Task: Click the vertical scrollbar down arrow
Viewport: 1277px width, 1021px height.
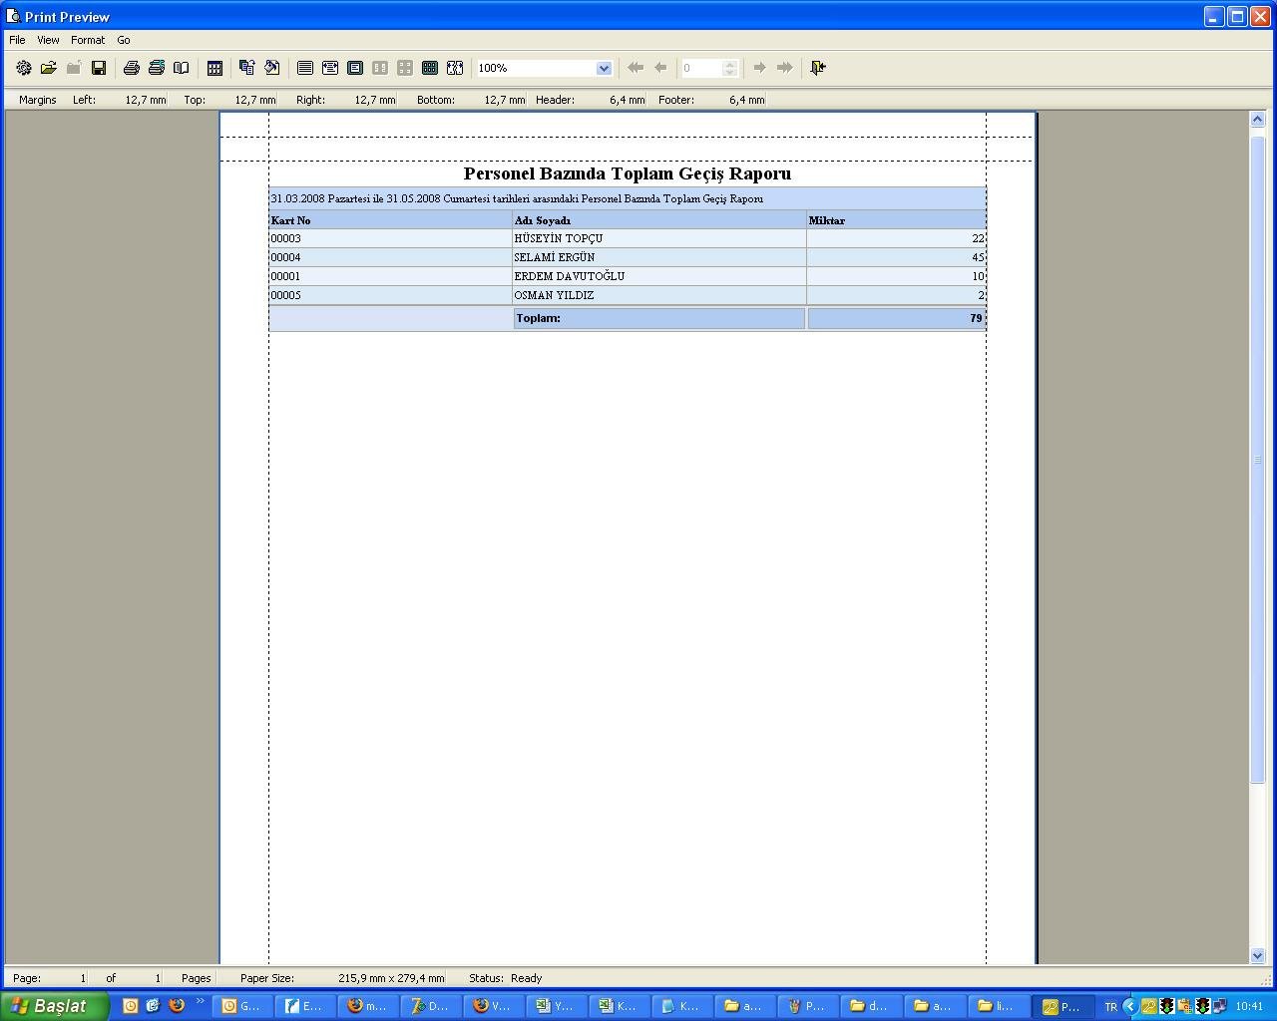Action: [1257, 955]
